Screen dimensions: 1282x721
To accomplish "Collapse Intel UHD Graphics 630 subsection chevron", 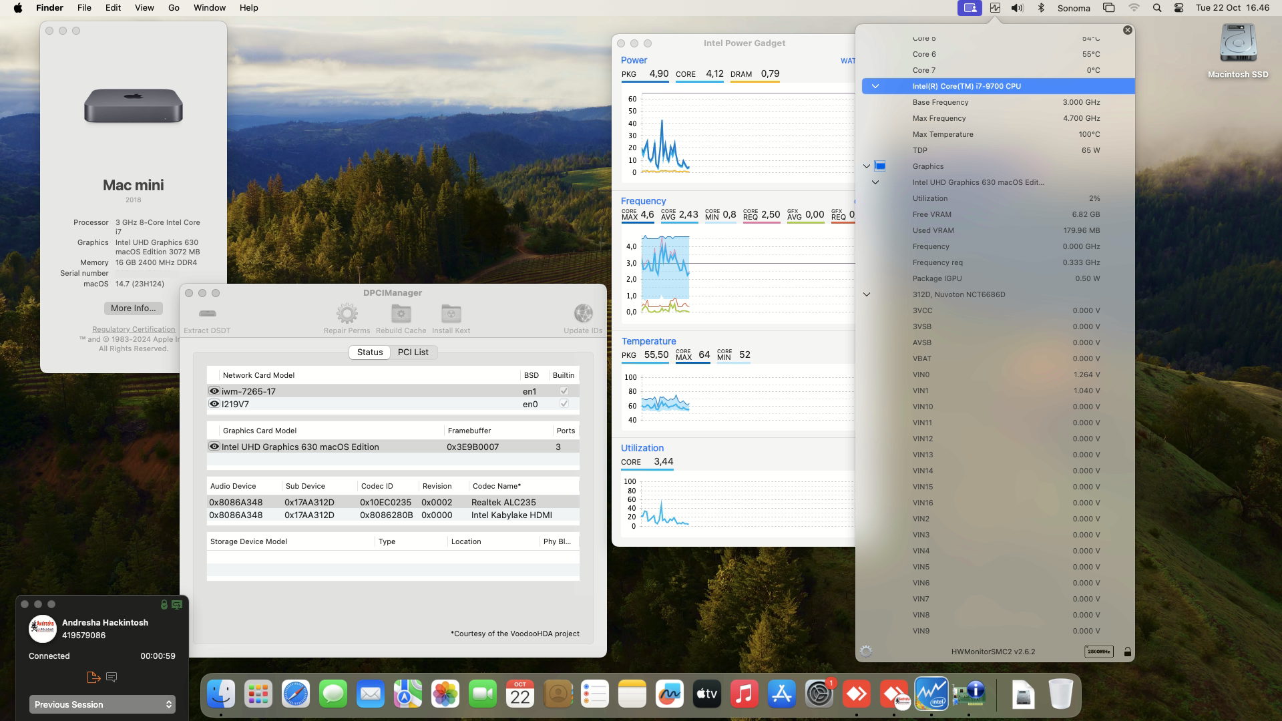I will point(875,182).
